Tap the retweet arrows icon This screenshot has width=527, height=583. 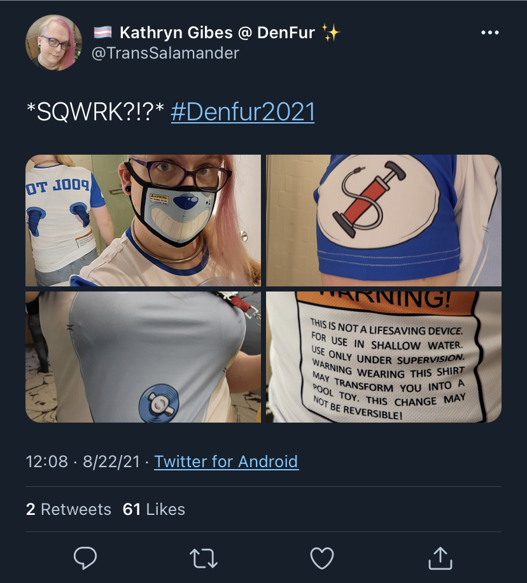[204, 558]
